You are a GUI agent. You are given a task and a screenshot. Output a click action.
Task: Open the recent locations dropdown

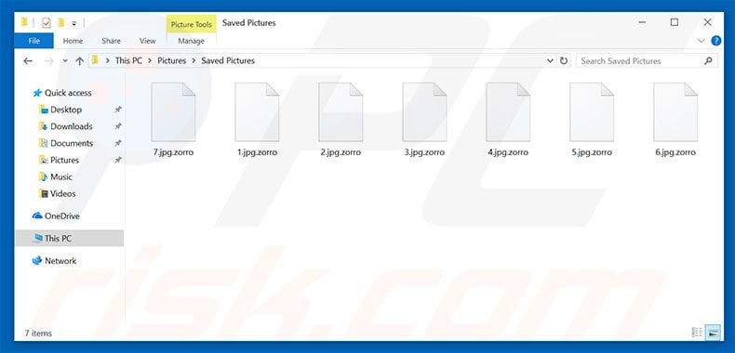65,61
